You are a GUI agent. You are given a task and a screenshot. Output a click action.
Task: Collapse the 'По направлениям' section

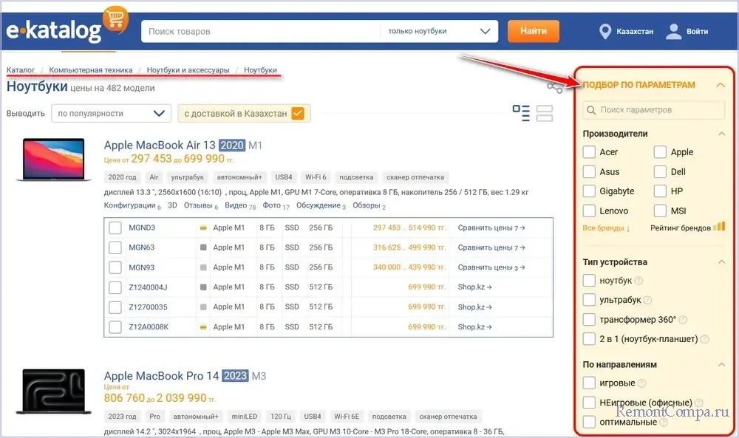tap(721, 365)
